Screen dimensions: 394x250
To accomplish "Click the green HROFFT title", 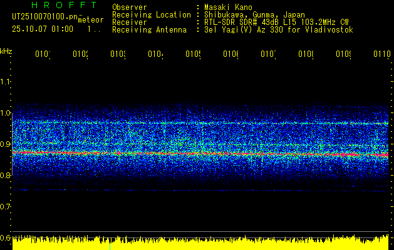I will click(x=64, y=5).
